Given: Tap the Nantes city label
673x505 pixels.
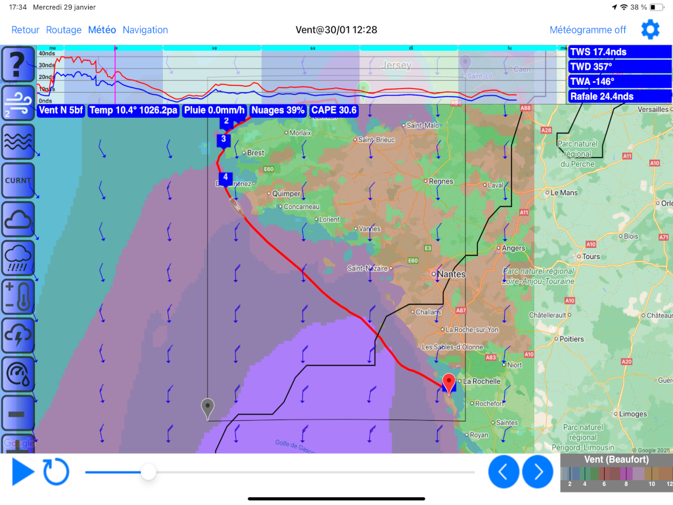Looking at the screenshot, I should tap(451, 274).
